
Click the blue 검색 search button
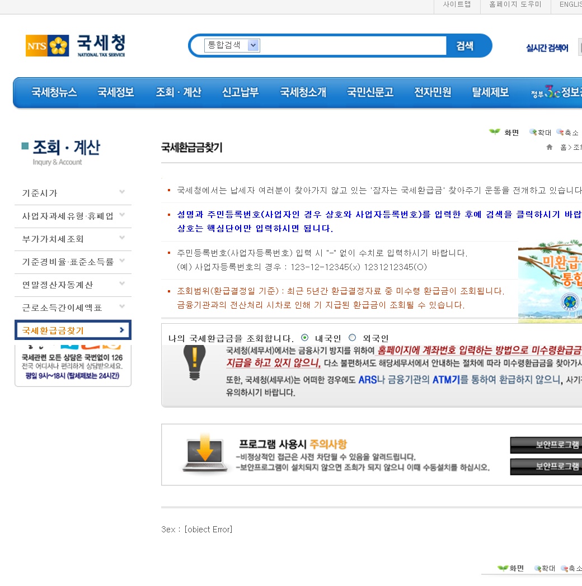point(465,46)
